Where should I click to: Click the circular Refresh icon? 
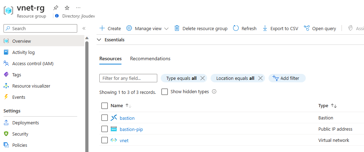pos(236,28)
